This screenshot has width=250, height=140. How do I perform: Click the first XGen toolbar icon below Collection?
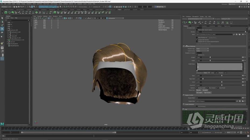pos(184,22)
